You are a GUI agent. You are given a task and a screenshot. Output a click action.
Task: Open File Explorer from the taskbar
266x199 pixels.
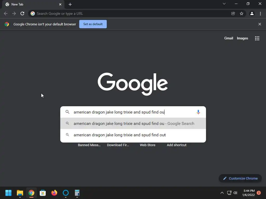click(20, 193)
